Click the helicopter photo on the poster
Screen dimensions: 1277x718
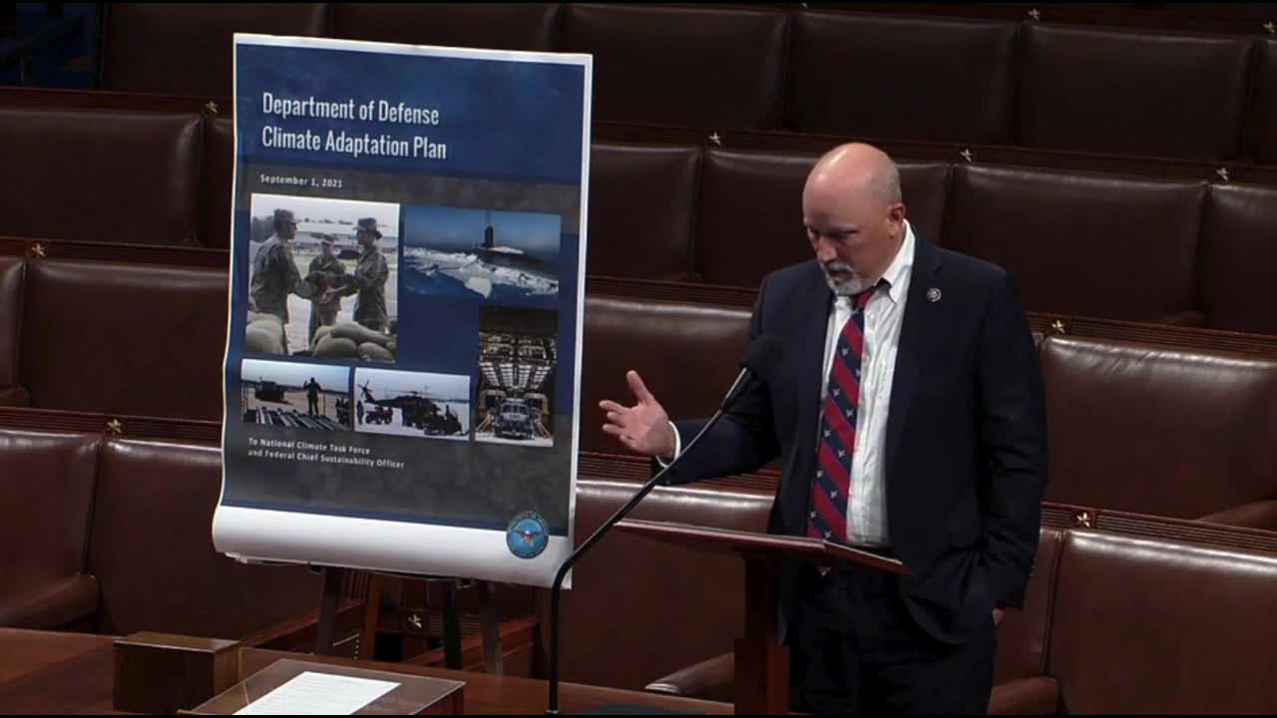point(412,402)
